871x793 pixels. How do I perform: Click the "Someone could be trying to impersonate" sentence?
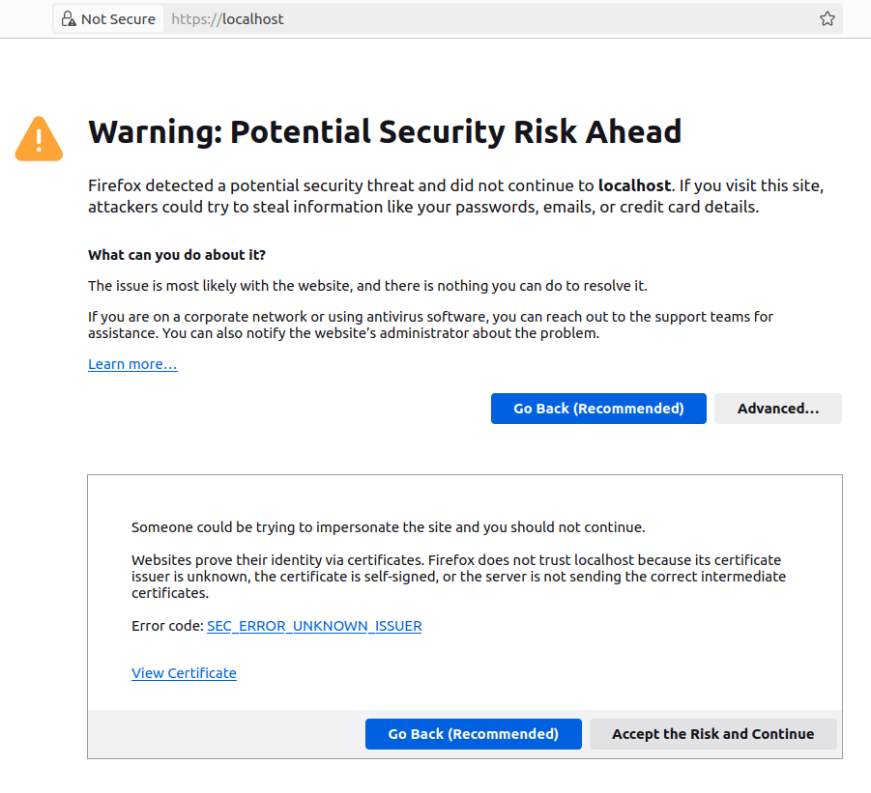[388, 527]
